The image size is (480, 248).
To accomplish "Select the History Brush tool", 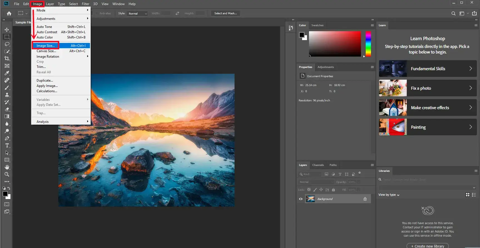I will tap(7, 102).
